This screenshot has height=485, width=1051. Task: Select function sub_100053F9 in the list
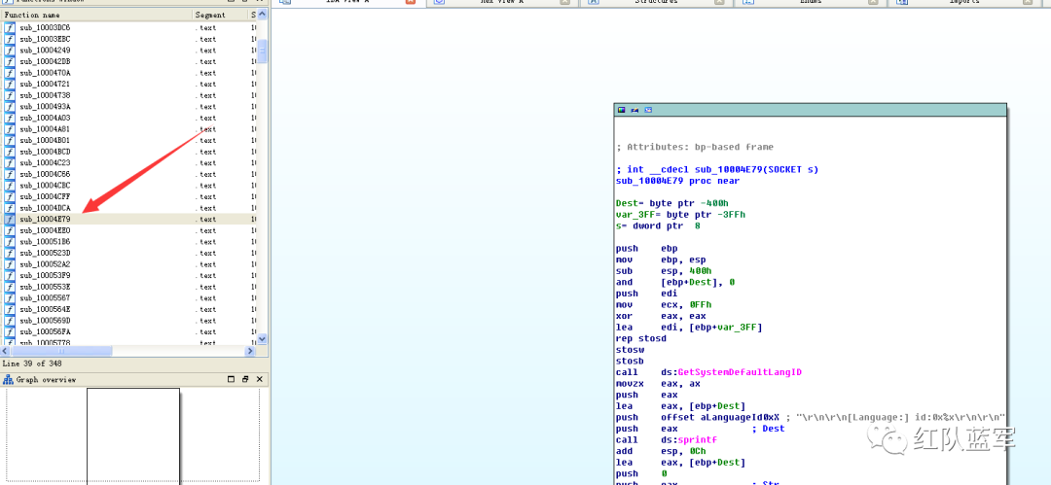point(128,275)
